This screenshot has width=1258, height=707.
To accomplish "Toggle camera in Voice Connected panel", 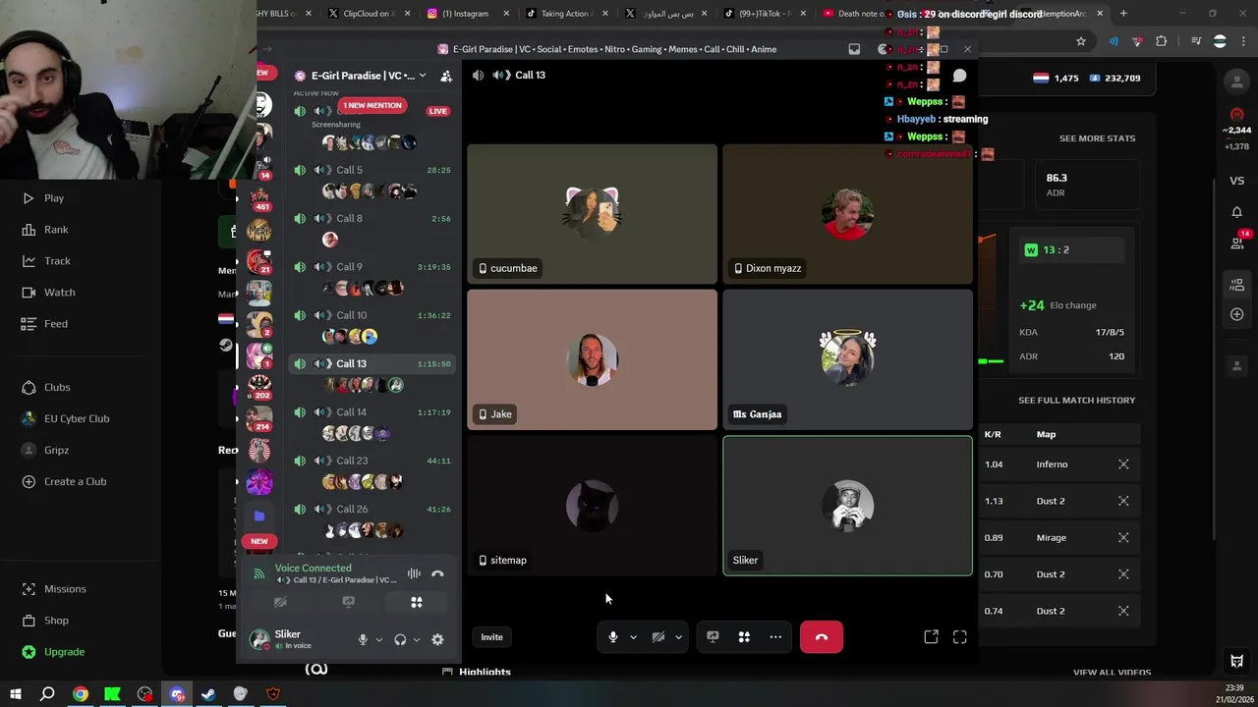I will tap(280, 602).
